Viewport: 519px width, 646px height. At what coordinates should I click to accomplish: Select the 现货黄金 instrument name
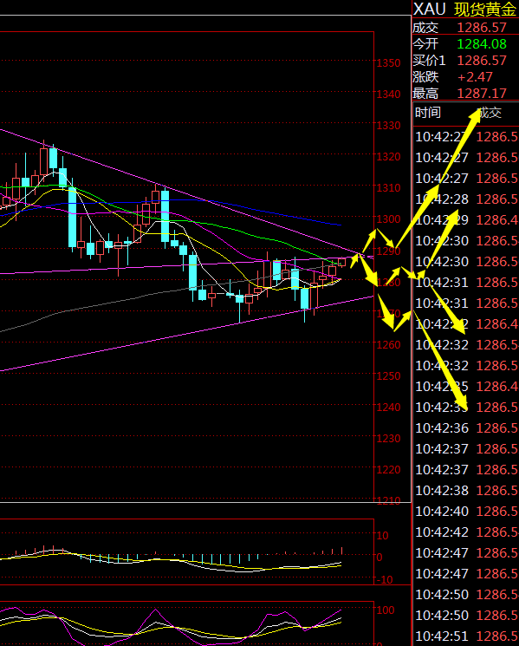485,9
